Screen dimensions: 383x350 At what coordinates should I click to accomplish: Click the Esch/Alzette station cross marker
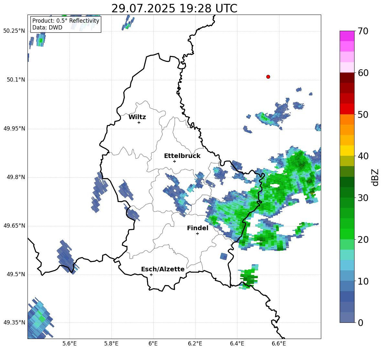(151, 275)
